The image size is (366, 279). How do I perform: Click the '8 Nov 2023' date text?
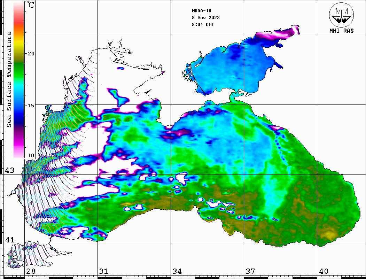(x=206, y=18)
